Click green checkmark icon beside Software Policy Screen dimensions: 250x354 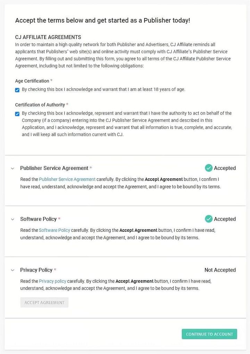coord(209,219)
